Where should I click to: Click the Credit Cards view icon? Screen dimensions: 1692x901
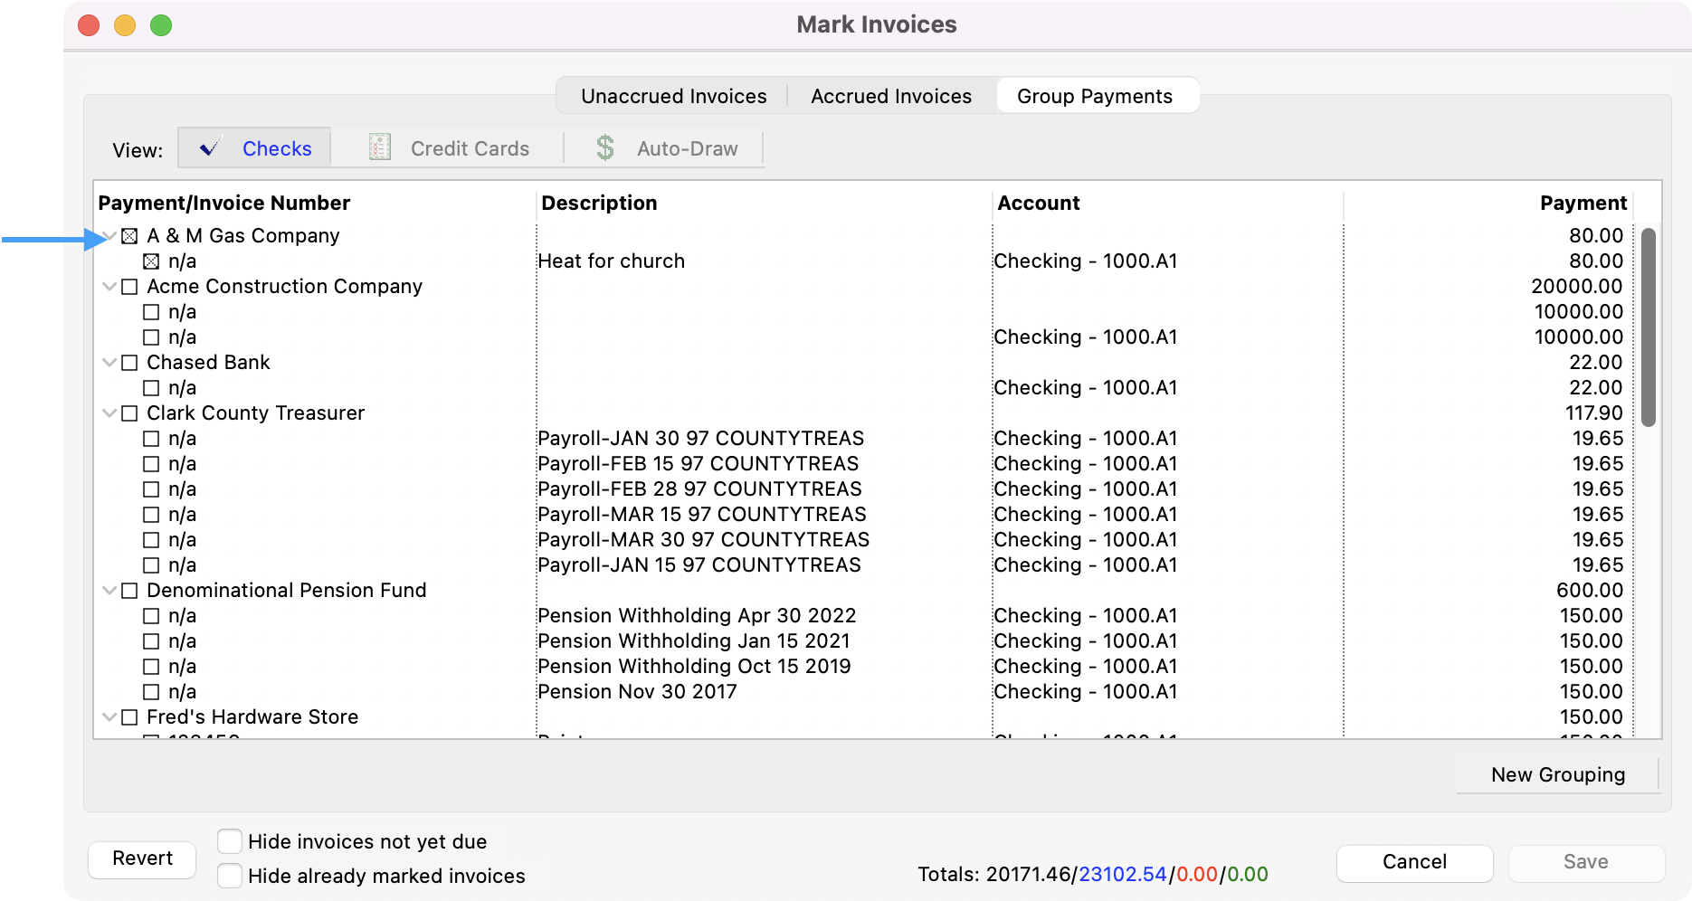click(x=380, y=147)
